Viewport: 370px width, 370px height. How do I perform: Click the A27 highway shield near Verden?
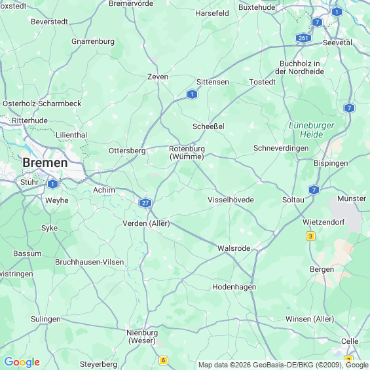pyautogui.click(x=145, y=203)
